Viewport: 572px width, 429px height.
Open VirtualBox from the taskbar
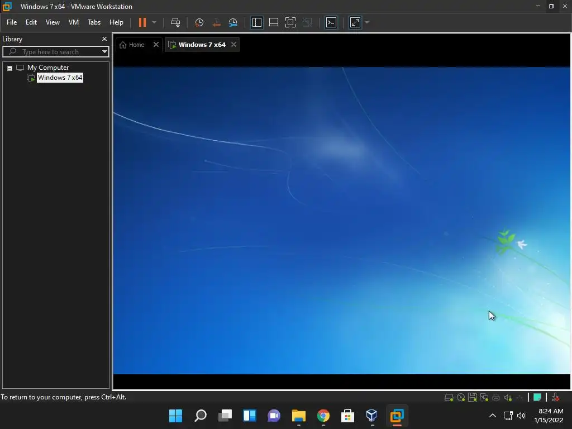[371, 416]
